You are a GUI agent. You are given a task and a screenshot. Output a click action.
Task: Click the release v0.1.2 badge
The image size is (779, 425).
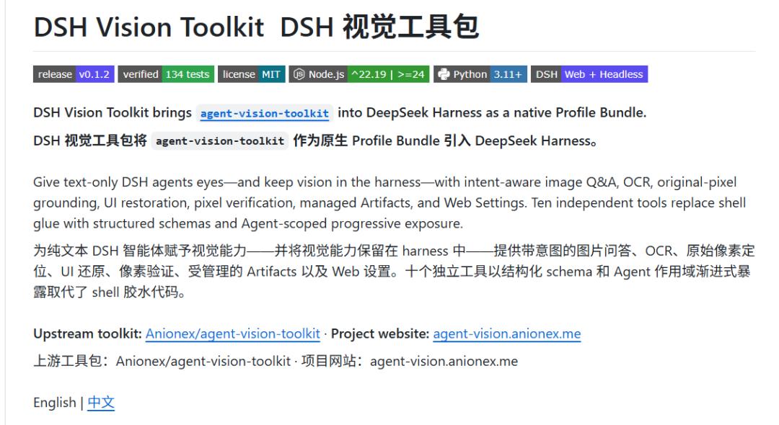click(x=74, y=74)
